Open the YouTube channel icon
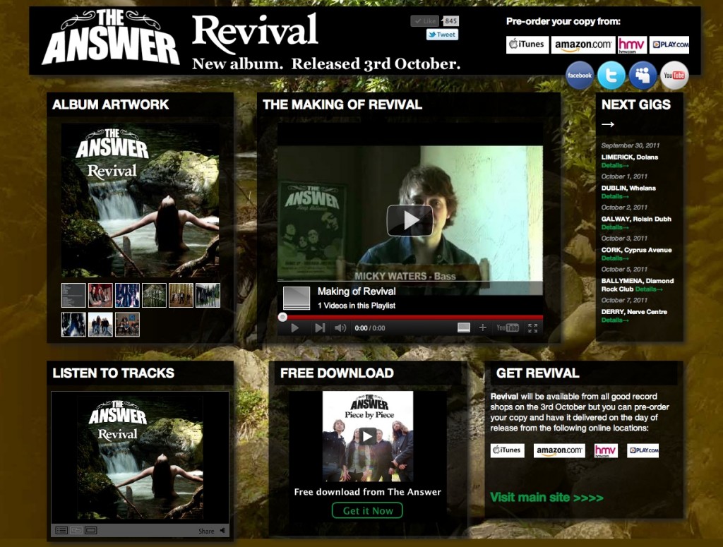The height and width of the screenshot is (547, 723). point(674,76)
